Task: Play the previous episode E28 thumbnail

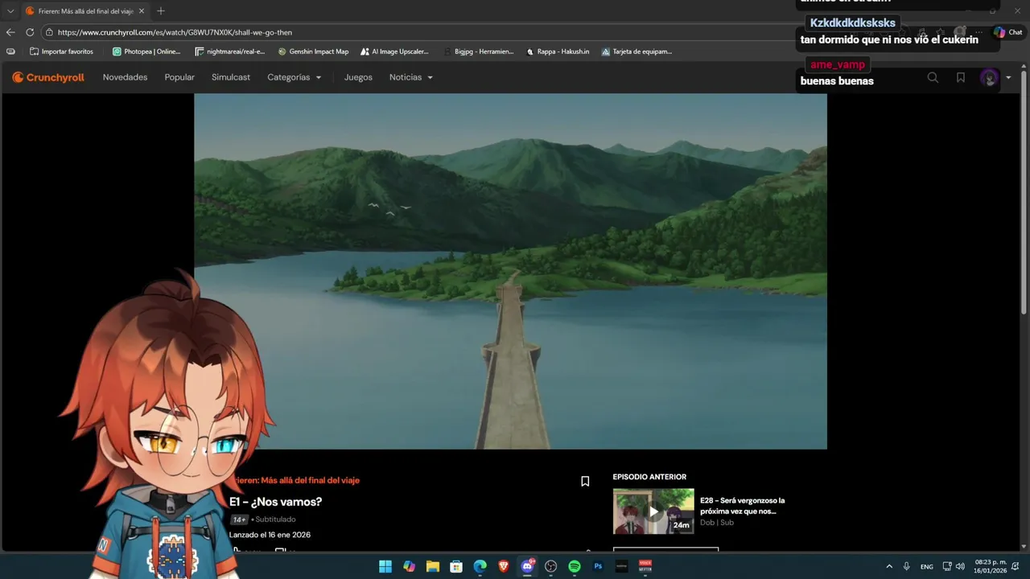Action: coord(653,511)
